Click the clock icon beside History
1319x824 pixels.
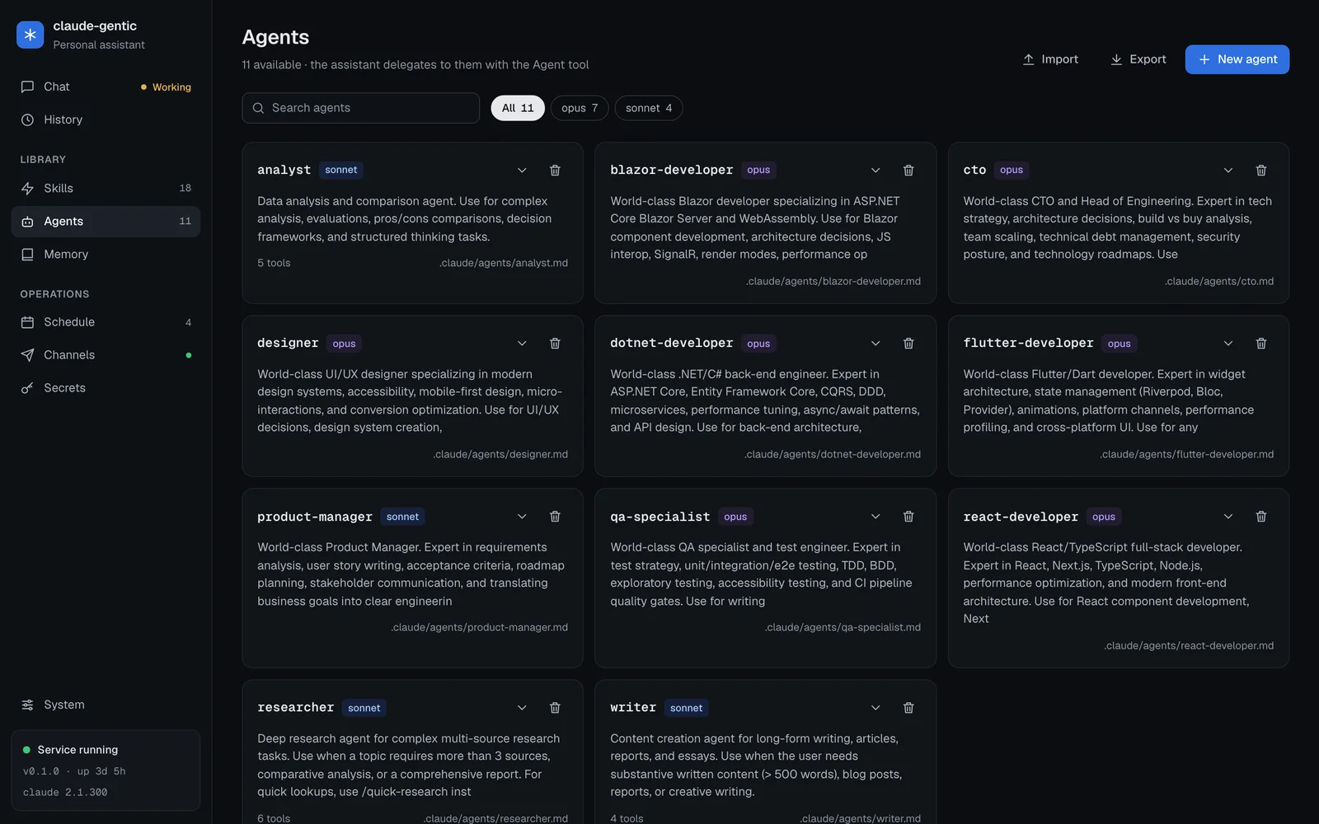[x=27, y=120]
